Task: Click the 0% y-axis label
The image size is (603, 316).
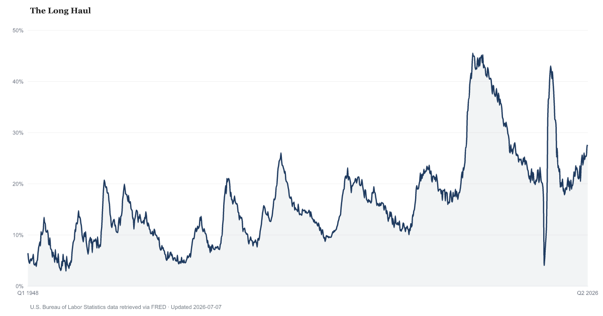Action: tap(20, 286)
